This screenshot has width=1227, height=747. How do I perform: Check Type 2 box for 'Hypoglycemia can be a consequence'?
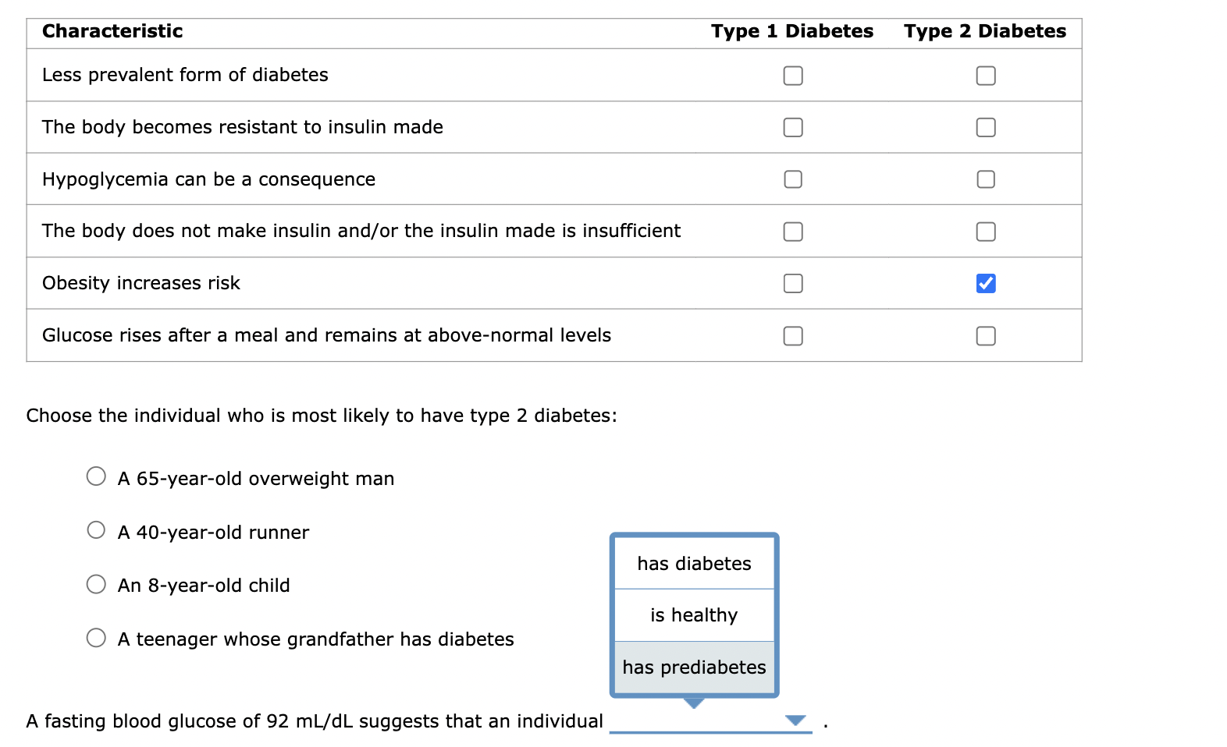[985, 179]
